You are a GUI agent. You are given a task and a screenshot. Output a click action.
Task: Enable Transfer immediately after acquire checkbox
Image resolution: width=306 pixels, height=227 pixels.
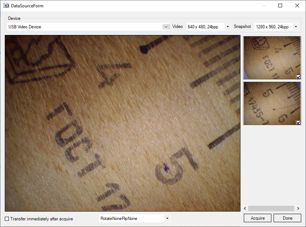point(7,219)
